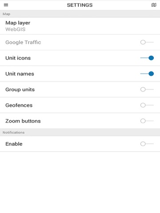
Task: Turn on the notifications Enable switch
Action: point(147,144)
